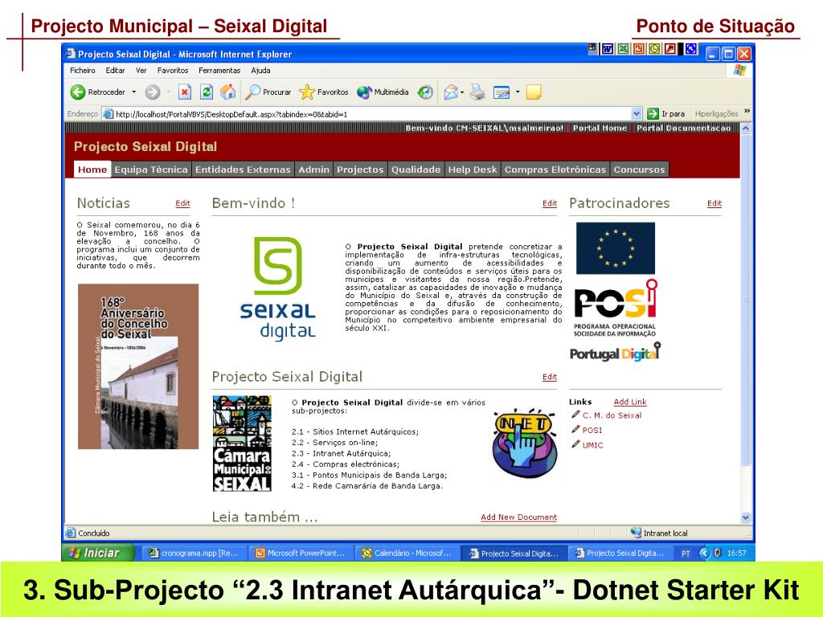Click pencil icon beside POSI link

pos(575,429)
